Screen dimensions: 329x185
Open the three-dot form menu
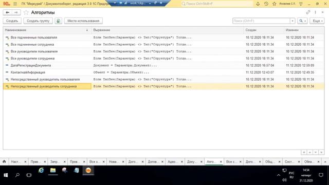tap(315, 12)
